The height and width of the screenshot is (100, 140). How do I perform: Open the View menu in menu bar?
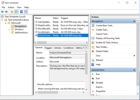[x=19, y=7]
